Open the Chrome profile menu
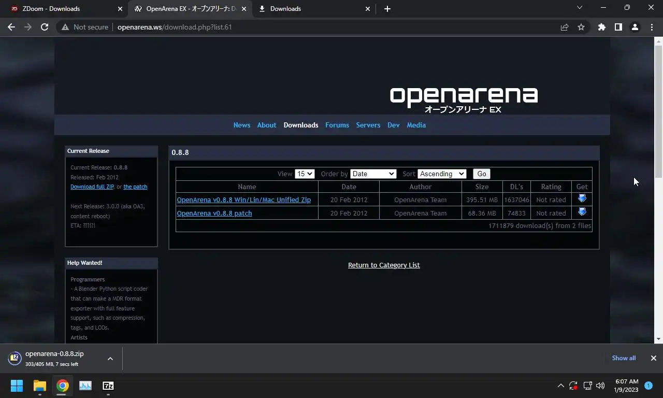The height and width of the screenshot is (398, 663). click(x=635, y=27)
